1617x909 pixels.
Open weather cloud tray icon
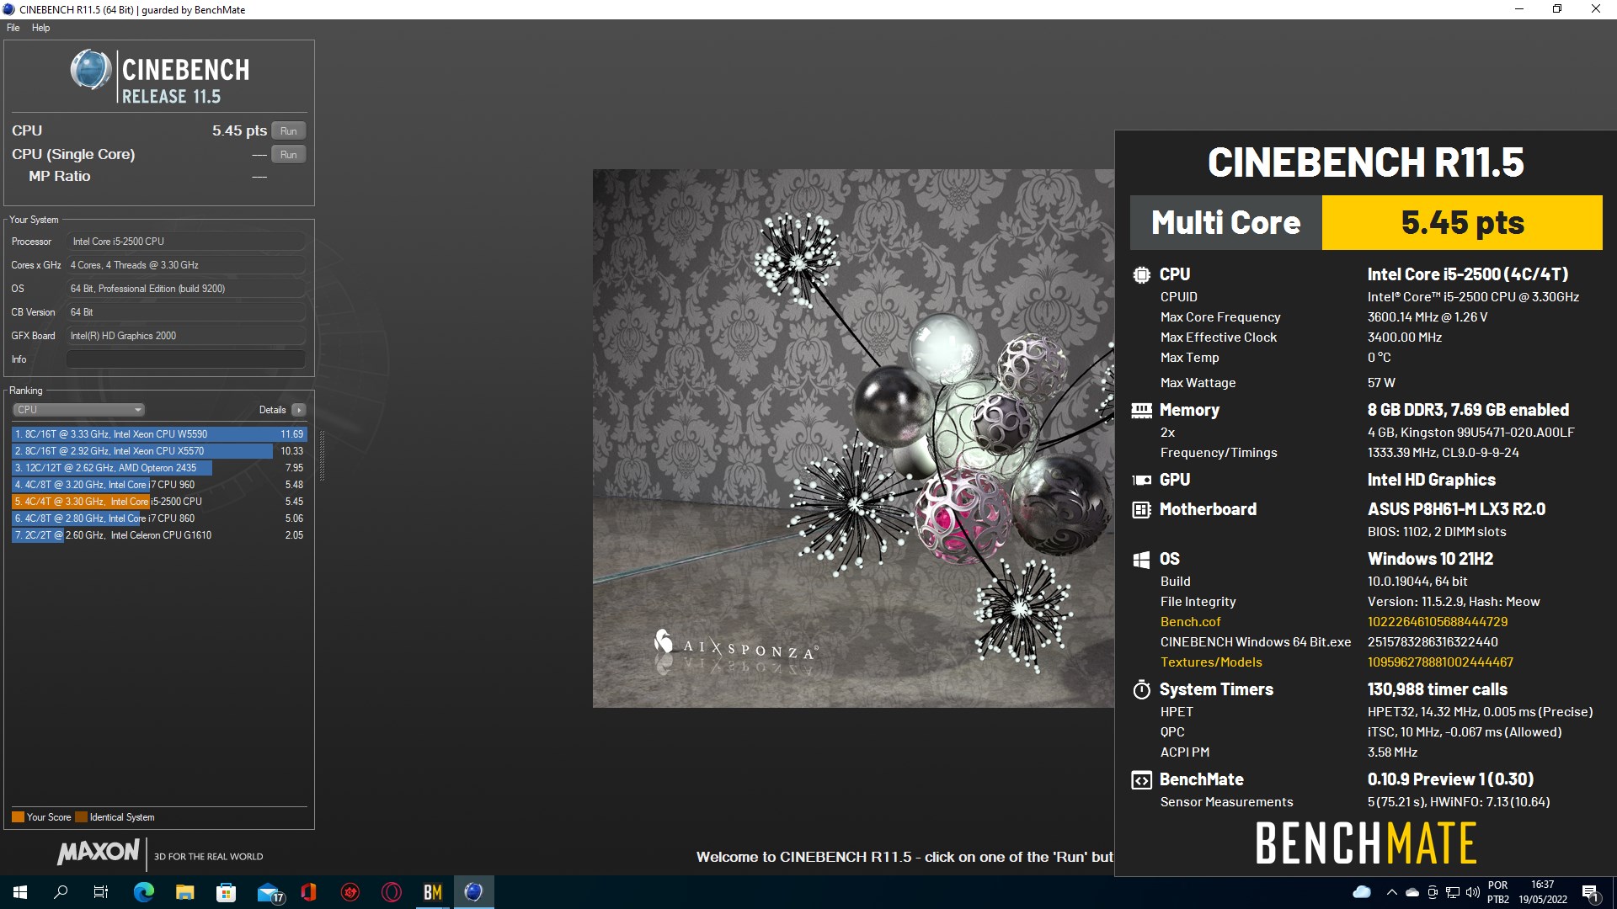click(1361, 892)
